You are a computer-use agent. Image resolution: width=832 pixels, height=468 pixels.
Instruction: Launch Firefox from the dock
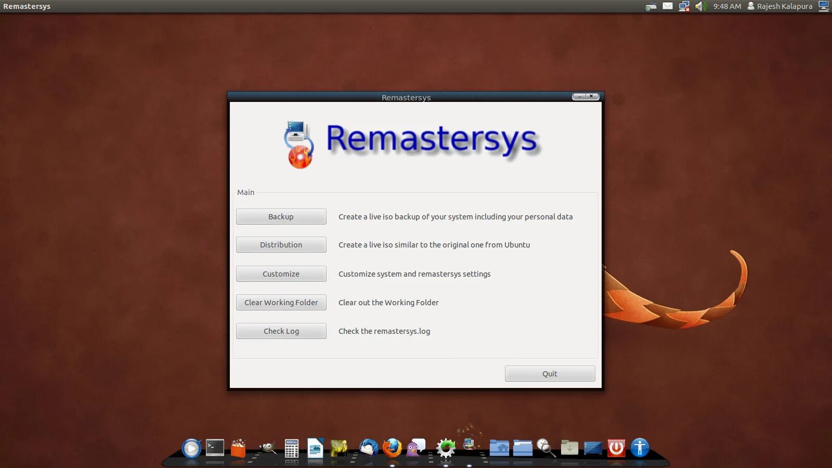click(392, 448)
